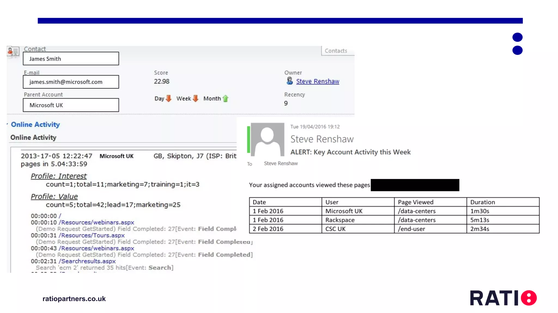The height and width of the screenshot is (313, 558).
Task: Click the Score value 22.98
Action: 162,82
